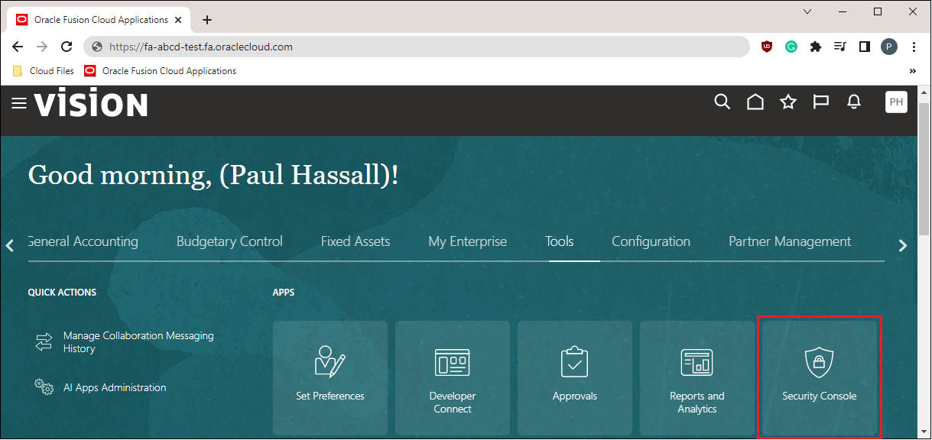Image resolution: width=932 pixels, height=440 pixels.
Task: Open the Set Preferences app
Action: [330, 378]
